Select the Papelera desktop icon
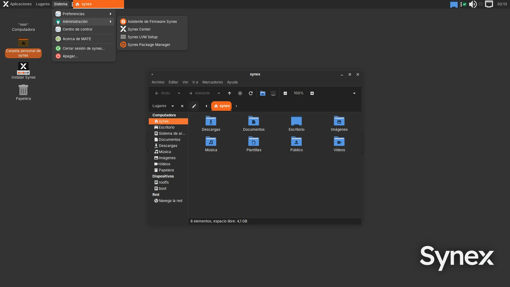This screenshot has width=510, height=287. 23,92
